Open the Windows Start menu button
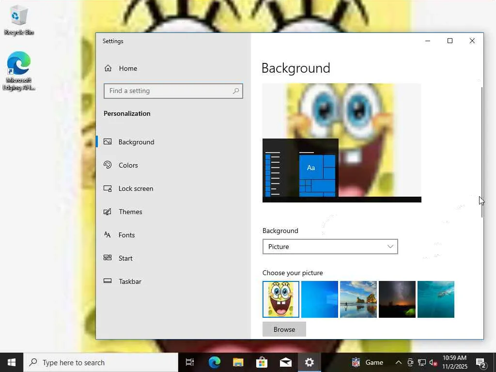The height and width of the screenshot is (372, 496). click(x=12, y=362)
